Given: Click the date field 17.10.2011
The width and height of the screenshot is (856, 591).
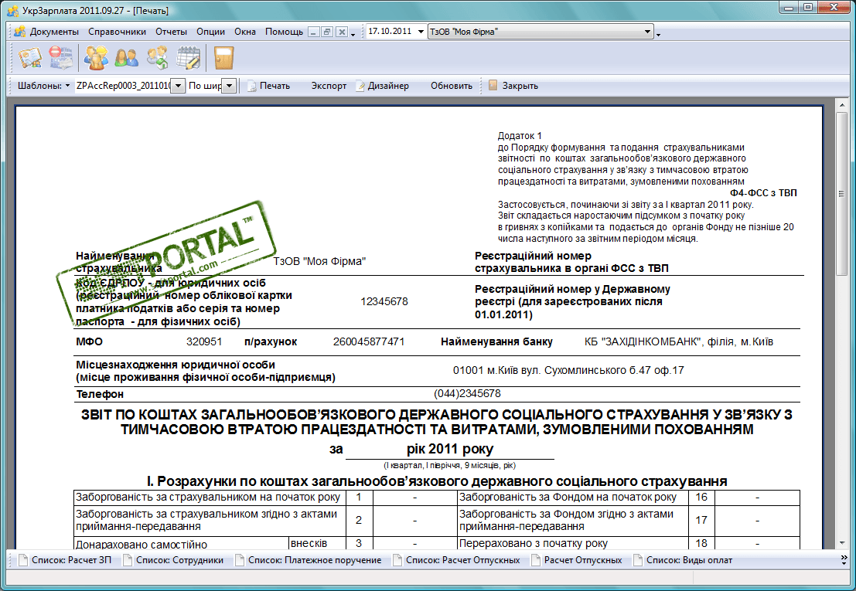Looking at the screenshot, I should (x=390, y=32).
